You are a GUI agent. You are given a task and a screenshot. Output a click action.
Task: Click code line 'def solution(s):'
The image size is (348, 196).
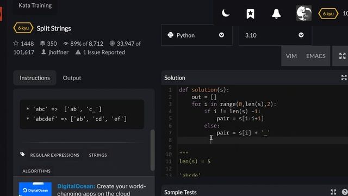(x=204, y=90)
